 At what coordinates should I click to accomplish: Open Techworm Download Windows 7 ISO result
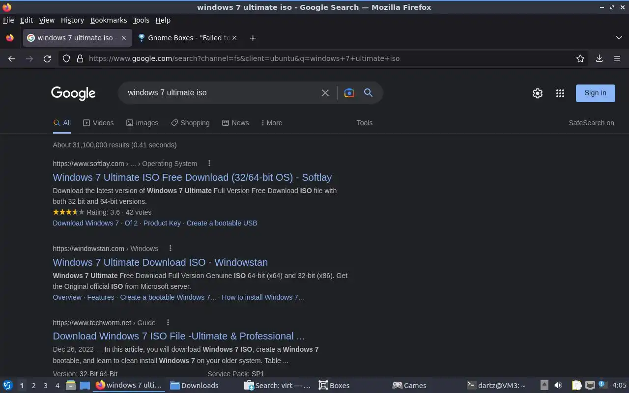click(178, 336)
